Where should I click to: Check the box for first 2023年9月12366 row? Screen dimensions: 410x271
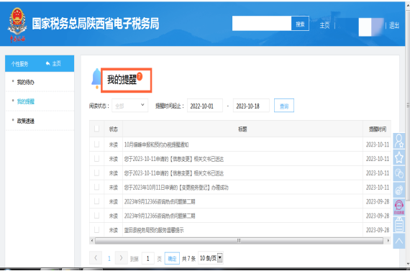(x=97, y=201)
